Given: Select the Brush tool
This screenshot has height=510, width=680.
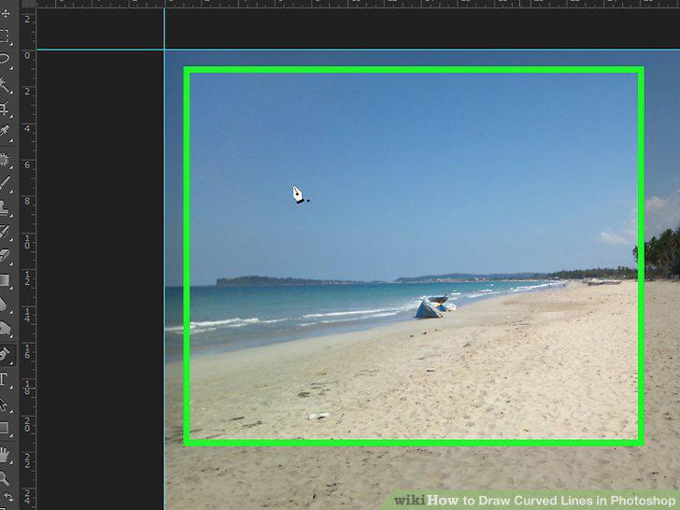Looking at the screenshot, I should (5, 183).
